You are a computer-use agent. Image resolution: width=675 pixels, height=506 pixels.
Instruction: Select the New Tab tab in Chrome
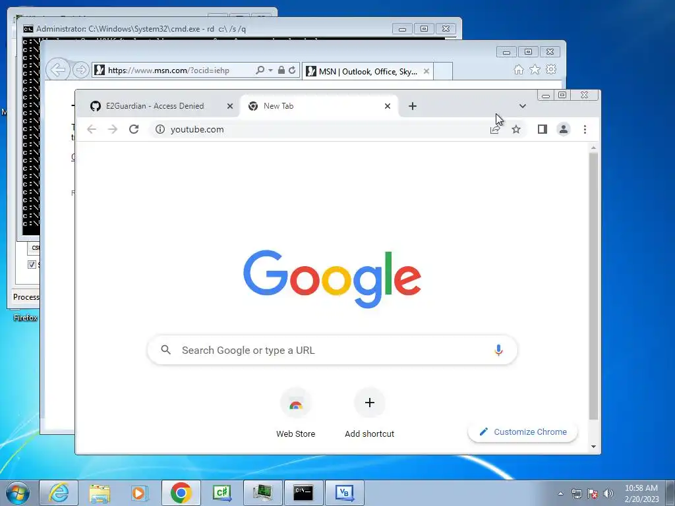point(318,106)
